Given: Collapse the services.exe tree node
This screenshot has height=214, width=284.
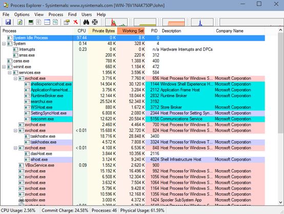Looking at the screenshot, I should pyautogui.click(x=10, y=73).
